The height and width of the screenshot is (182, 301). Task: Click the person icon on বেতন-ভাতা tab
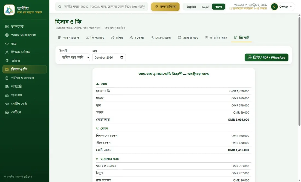[x=152, y=37]
